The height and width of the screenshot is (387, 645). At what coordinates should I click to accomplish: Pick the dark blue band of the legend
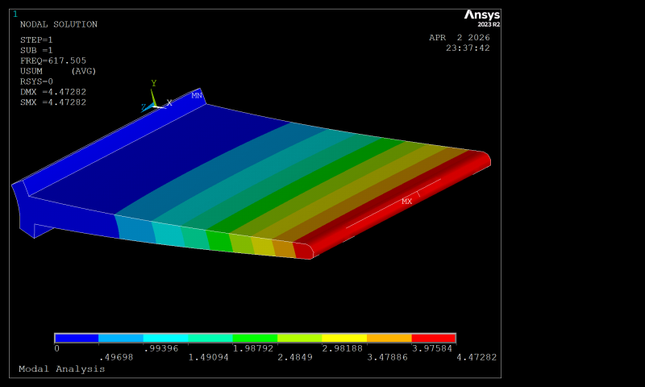coord(77,339)
